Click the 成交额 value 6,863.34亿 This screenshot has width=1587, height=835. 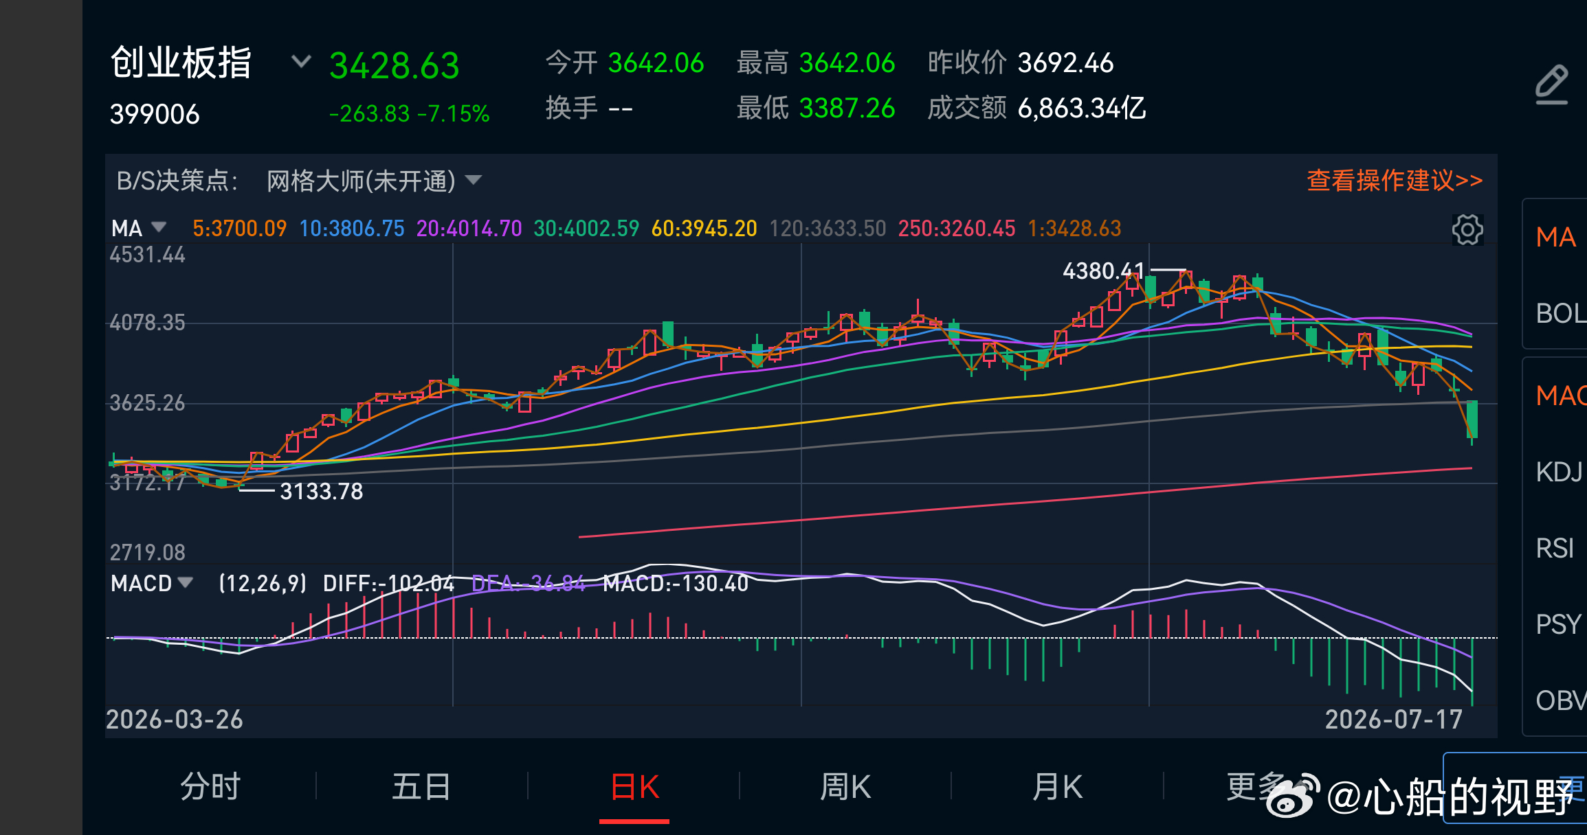pyautogui.click(x=1082, y=108)
